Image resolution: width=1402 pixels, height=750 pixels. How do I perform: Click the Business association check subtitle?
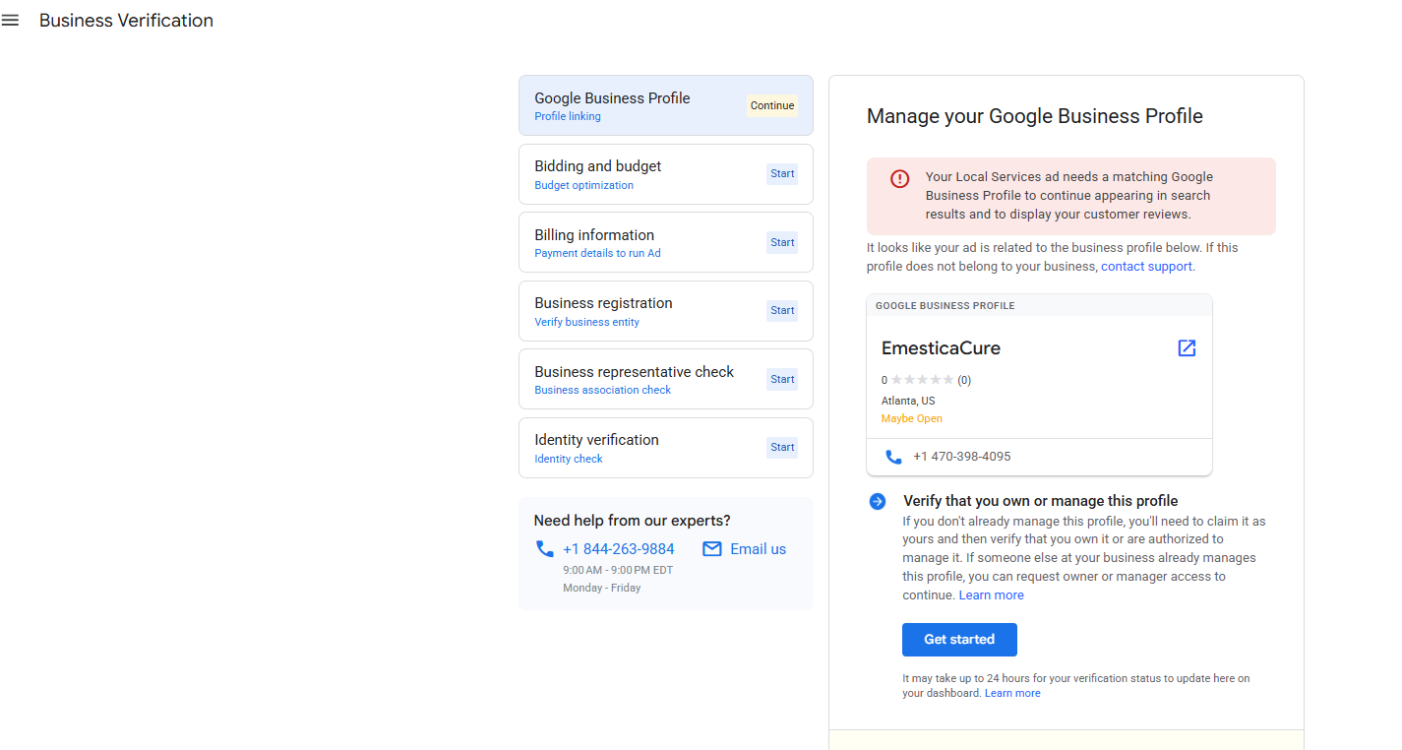(603, 390)
